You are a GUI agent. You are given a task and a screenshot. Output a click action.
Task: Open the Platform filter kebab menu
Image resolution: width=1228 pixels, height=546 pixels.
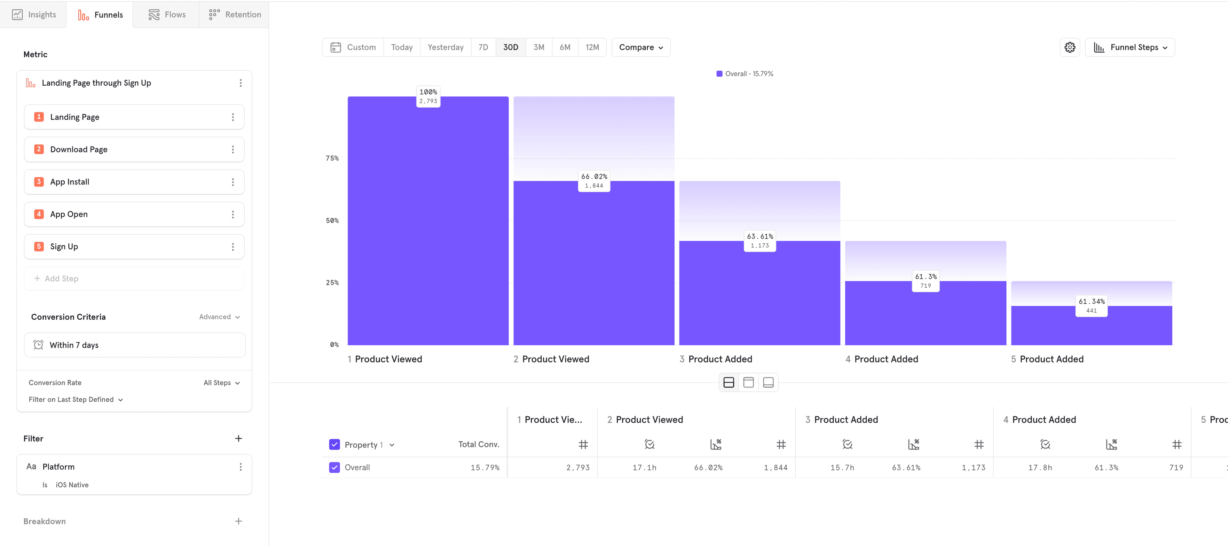(240, 467)
